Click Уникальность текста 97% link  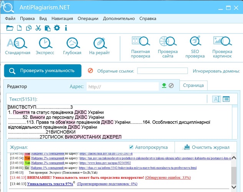point(50,184)
